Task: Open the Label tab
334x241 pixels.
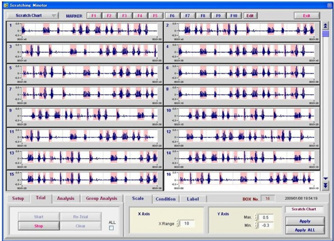Action: tap(193, 199)
